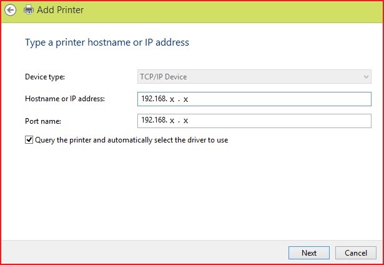Click the 'Device type:' label
The height and width of the screenshot is (265, 384).
click(x=45, y=77)
